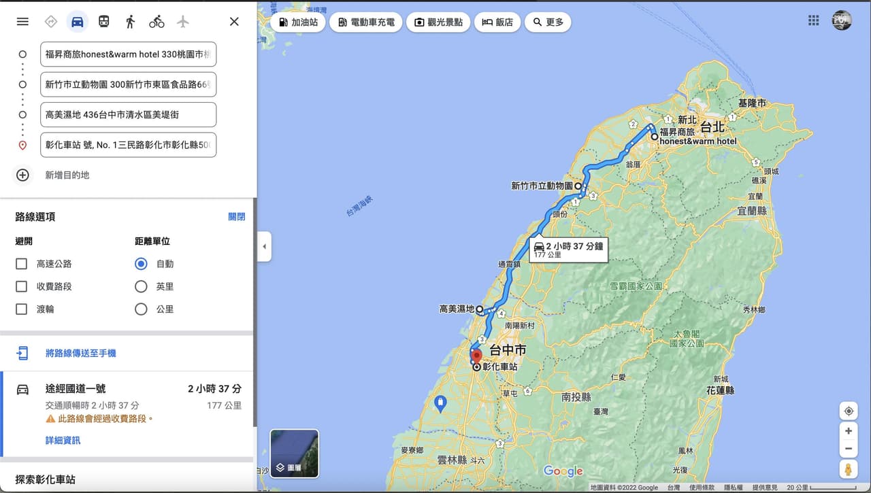
Task: Click the Street View pegman
Action: [x=849, y=469]
